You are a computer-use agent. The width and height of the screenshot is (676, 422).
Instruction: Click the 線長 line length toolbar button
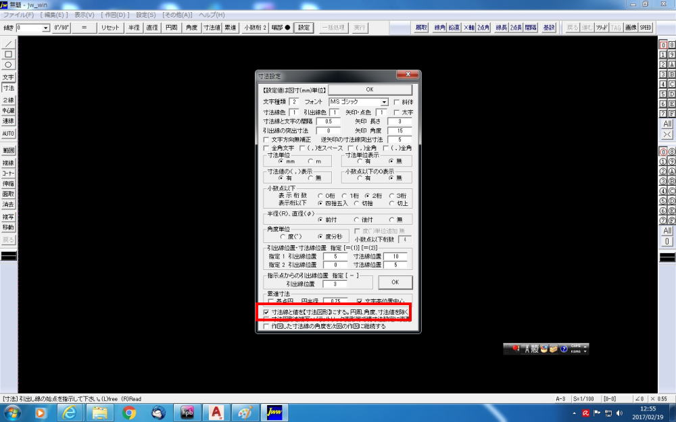pos(502,28)
